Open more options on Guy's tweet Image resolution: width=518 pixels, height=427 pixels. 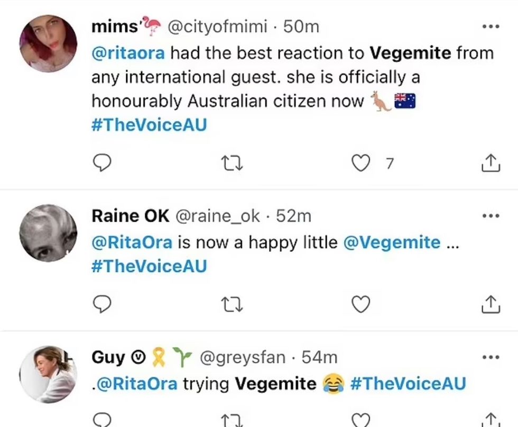491,357
